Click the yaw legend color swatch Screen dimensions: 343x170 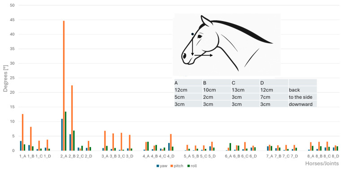(158, 166)
